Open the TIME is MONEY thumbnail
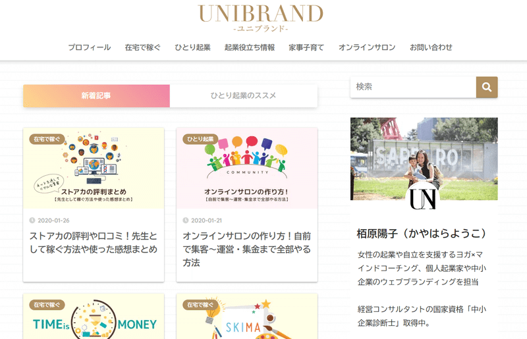The image size is (527, 339). click(94, 316)
